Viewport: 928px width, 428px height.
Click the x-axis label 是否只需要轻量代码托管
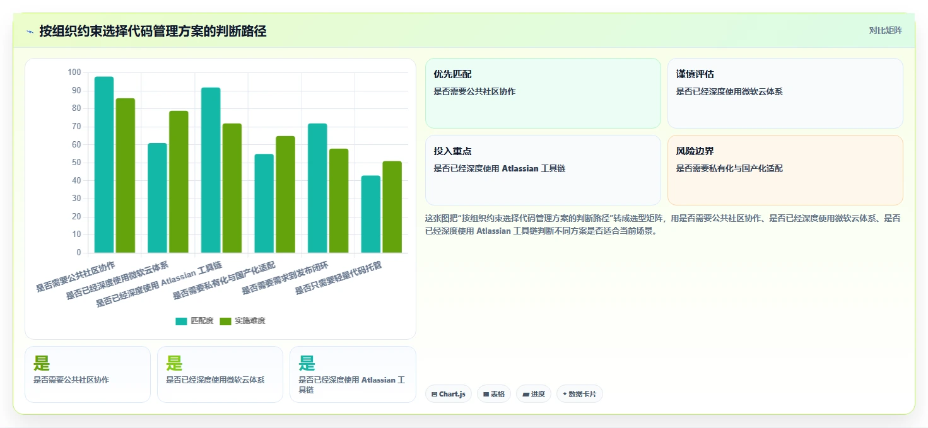coord(339,278)
